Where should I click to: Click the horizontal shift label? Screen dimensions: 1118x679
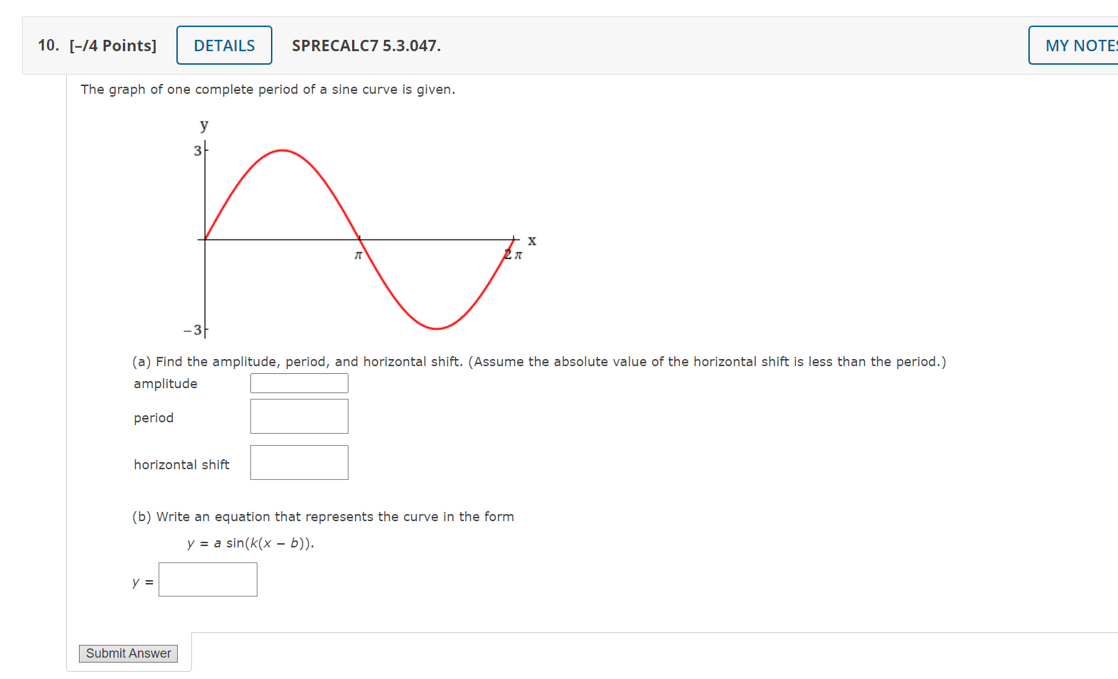tap(181, 464)
